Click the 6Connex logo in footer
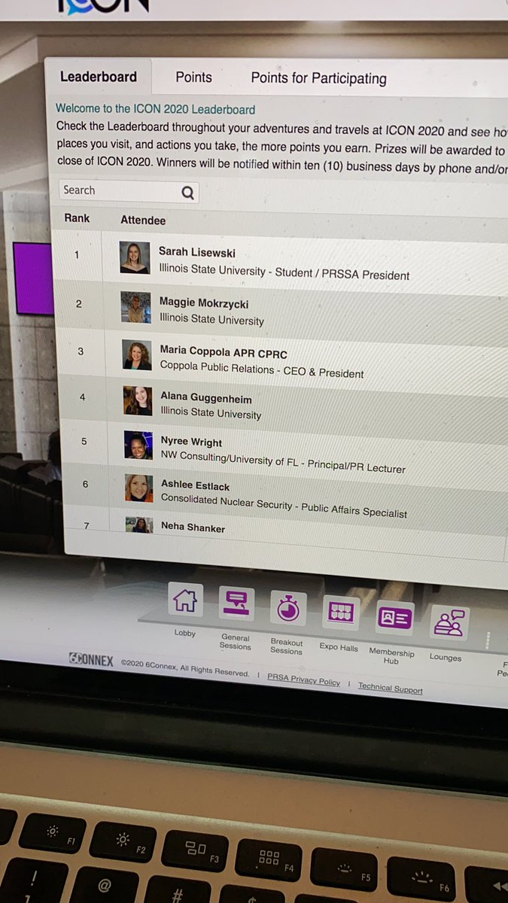The image size is (508, 903). point(91,661)
